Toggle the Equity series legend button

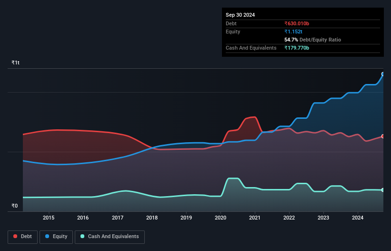click(56, 237)
